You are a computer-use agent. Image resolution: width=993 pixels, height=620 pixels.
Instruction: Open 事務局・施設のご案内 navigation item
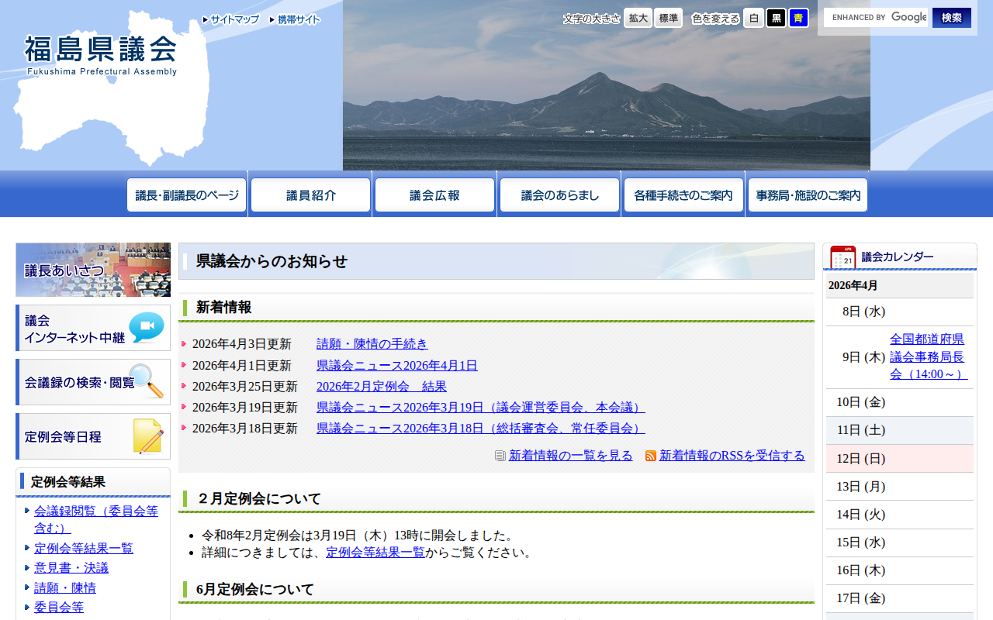[807, 194]
